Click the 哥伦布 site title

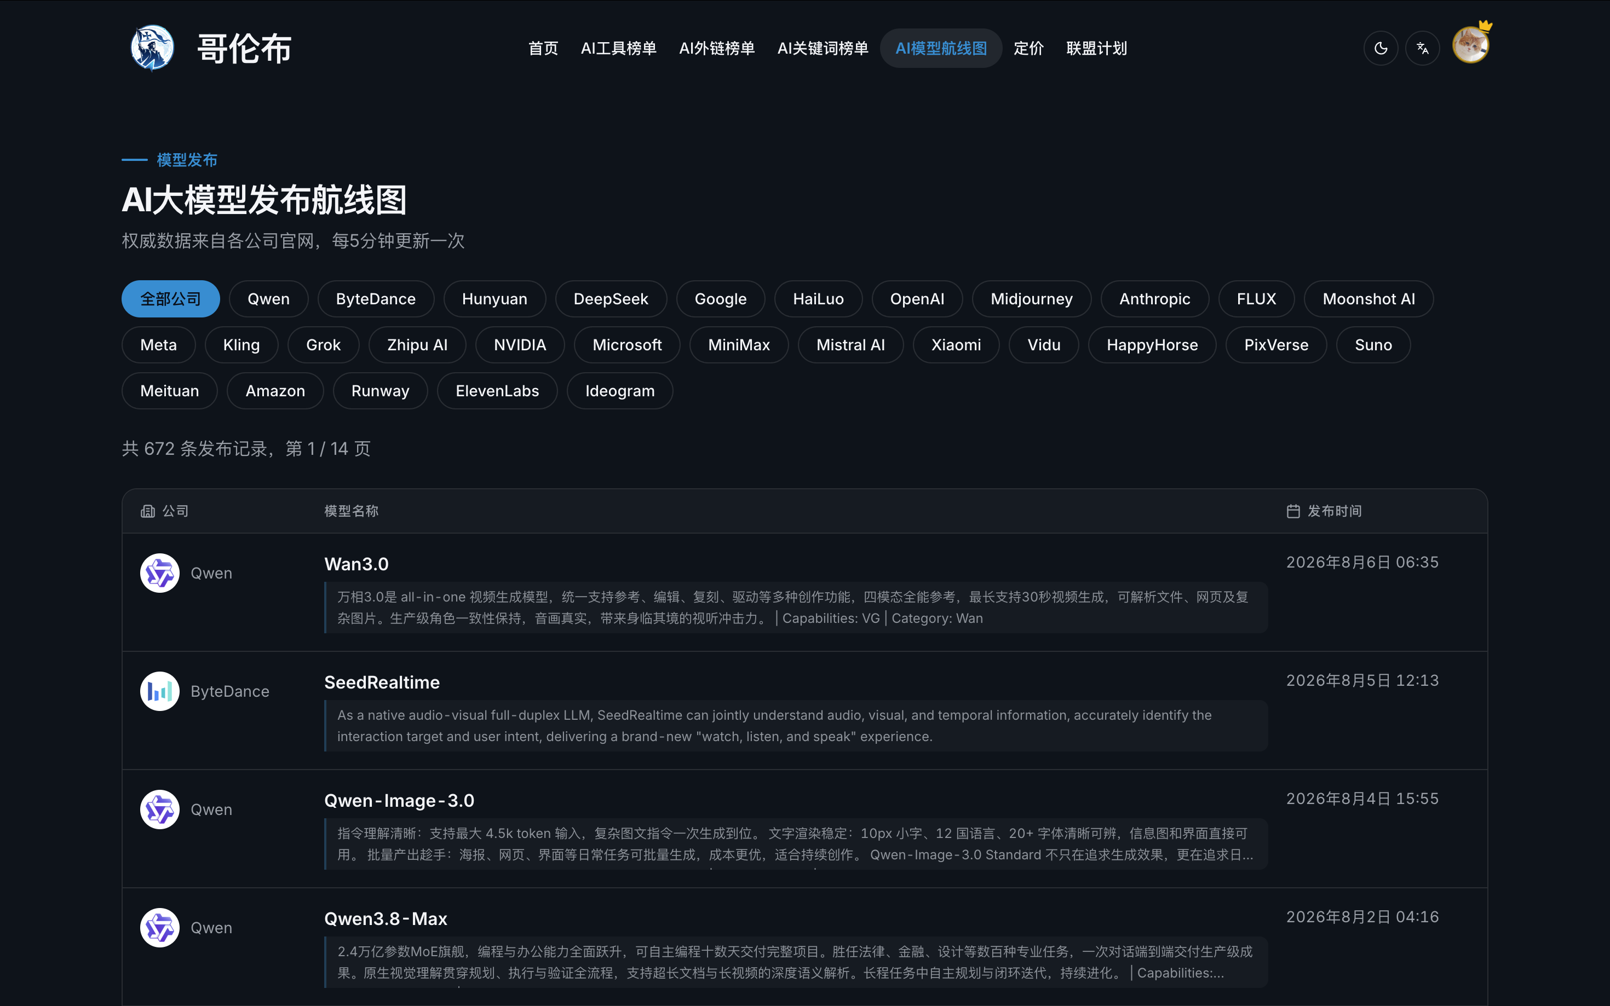244,49
